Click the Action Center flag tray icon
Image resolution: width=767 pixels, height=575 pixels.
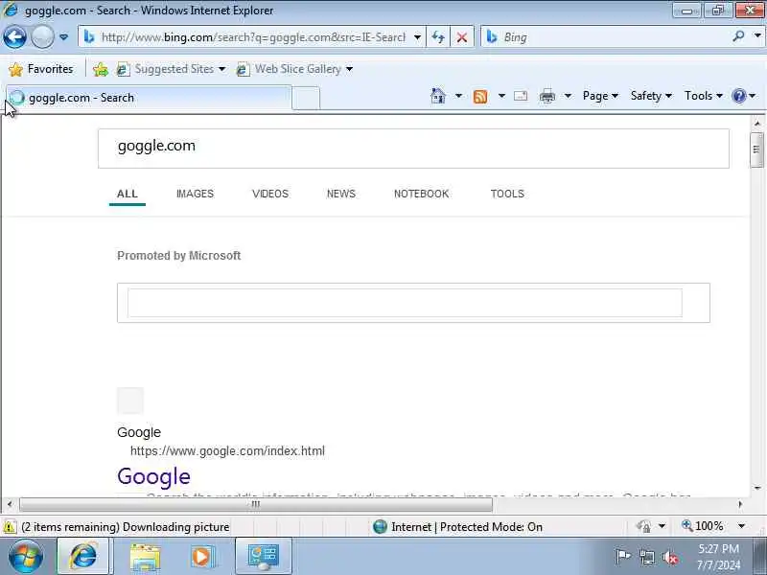pyautogui.click(x=622, y=557)
